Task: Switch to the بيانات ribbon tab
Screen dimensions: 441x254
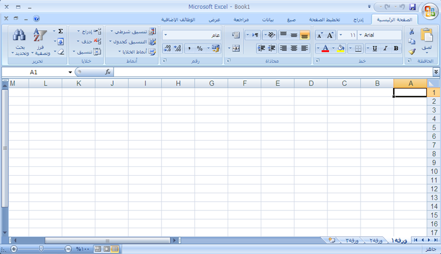Action: [268, 20]
